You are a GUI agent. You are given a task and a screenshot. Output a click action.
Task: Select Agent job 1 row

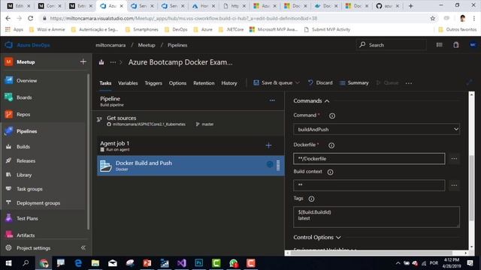[x=190, y=145]
